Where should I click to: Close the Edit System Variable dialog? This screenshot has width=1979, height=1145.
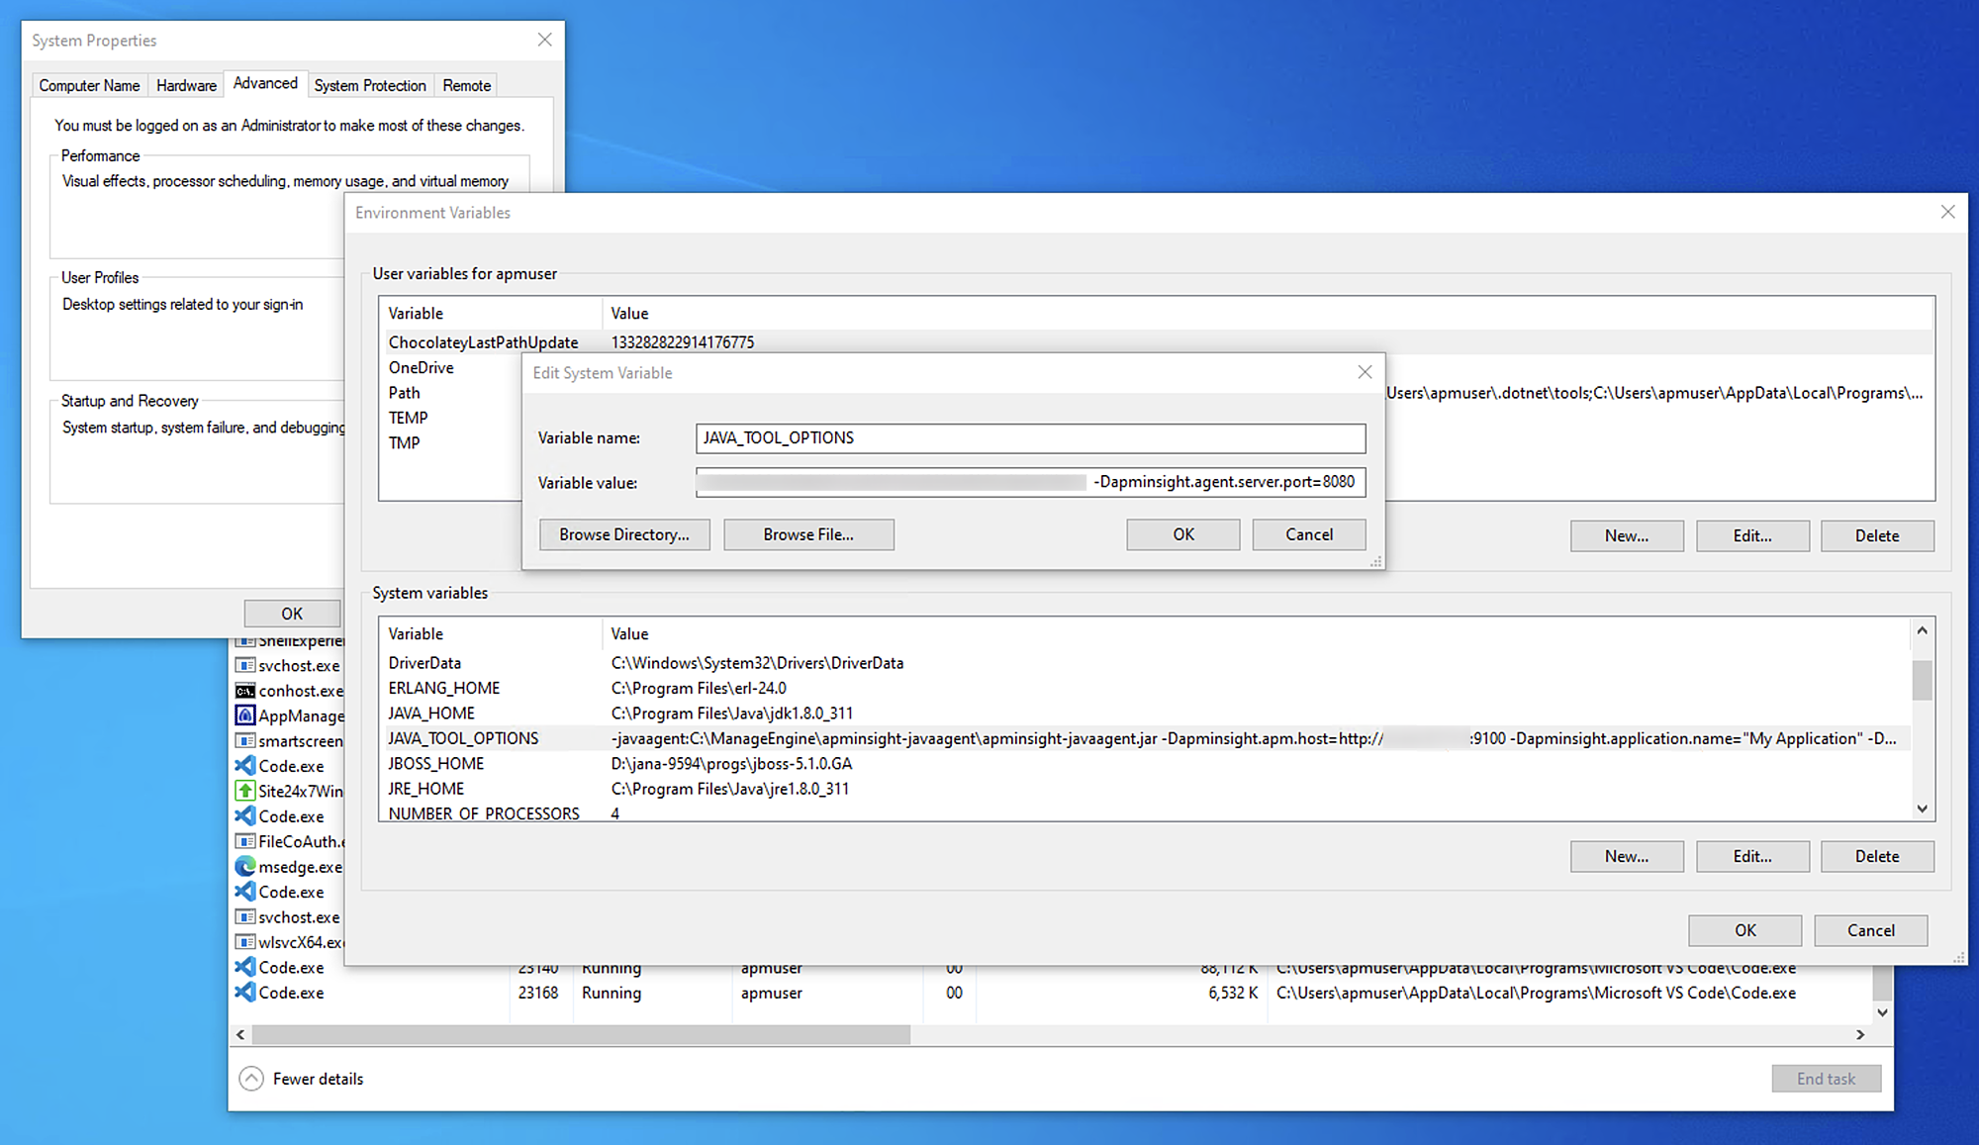(x=1365, y=372)
